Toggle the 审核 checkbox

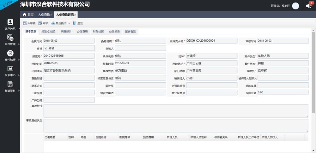pyautogui.click(x=46, y=48)
